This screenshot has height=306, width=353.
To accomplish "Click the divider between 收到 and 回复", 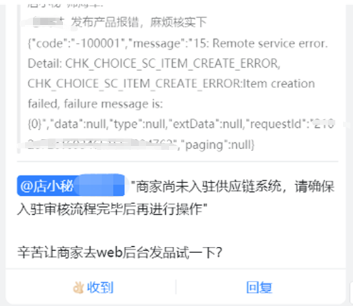I will coord(176,287).
